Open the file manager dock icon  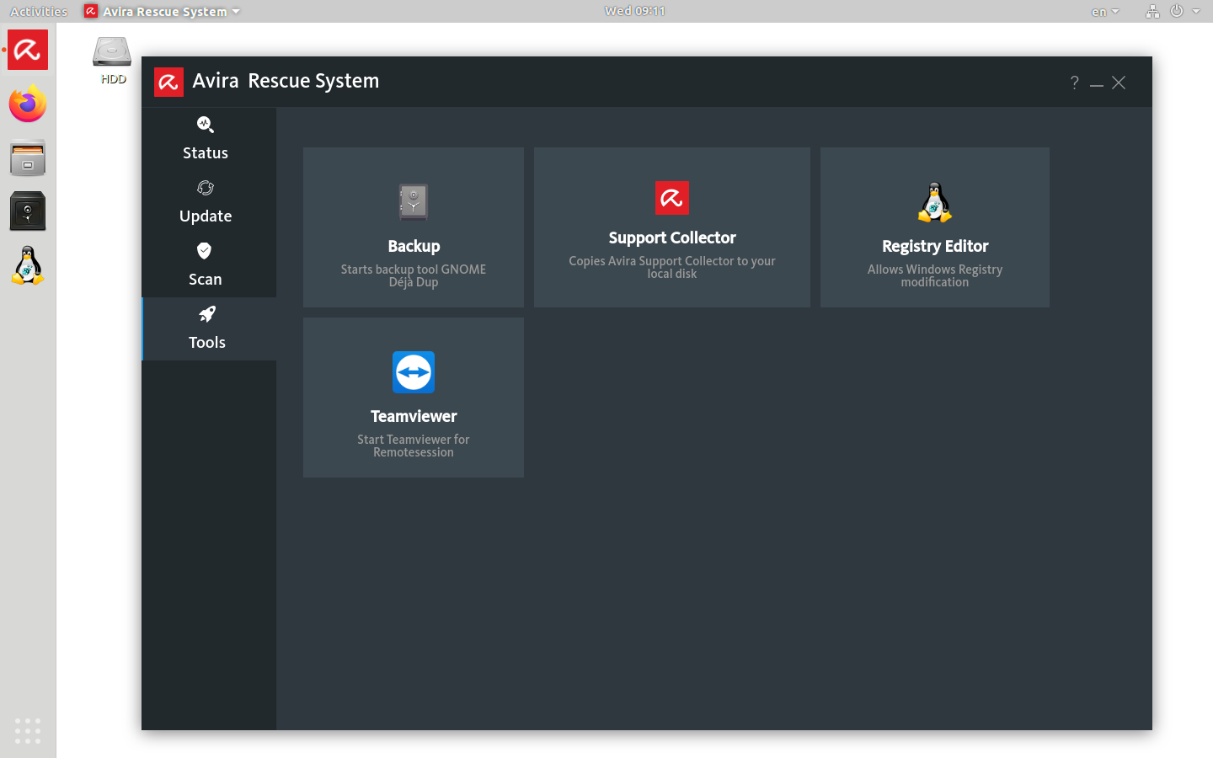(x=28, y=157)
